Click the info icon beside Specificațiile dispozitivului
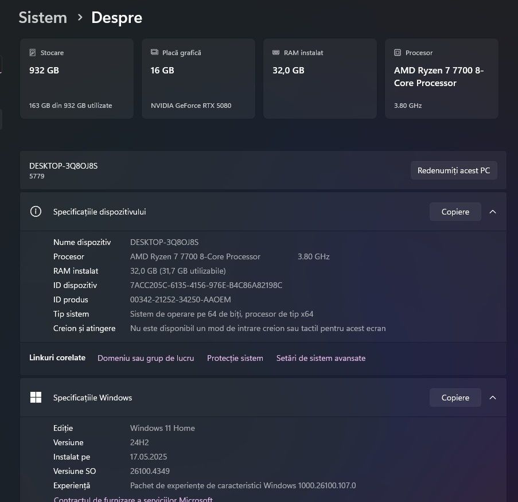This screenshot has width=518, height=502. point(36,212)
